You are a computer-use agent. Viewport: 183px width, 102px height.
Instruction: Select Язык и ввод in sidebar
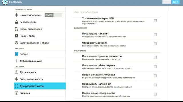(x=40, y=36)
